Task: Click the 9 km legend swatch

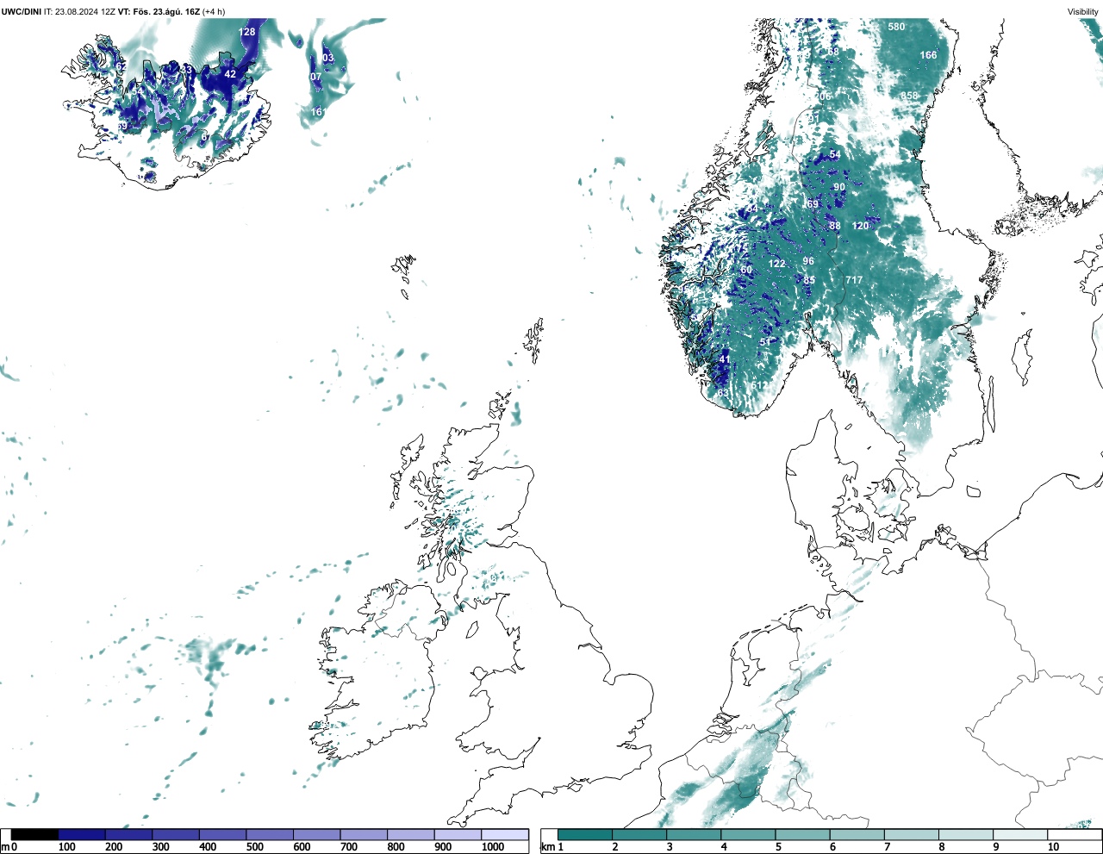Action: pos(1019,834)
